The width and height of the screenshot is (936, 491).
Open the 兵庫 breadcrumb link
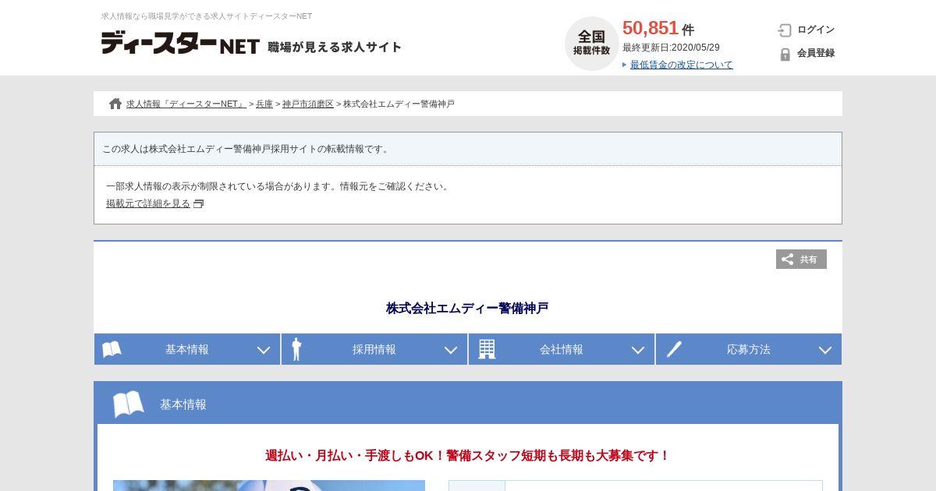pyautogui.click(x=264, y=104)
